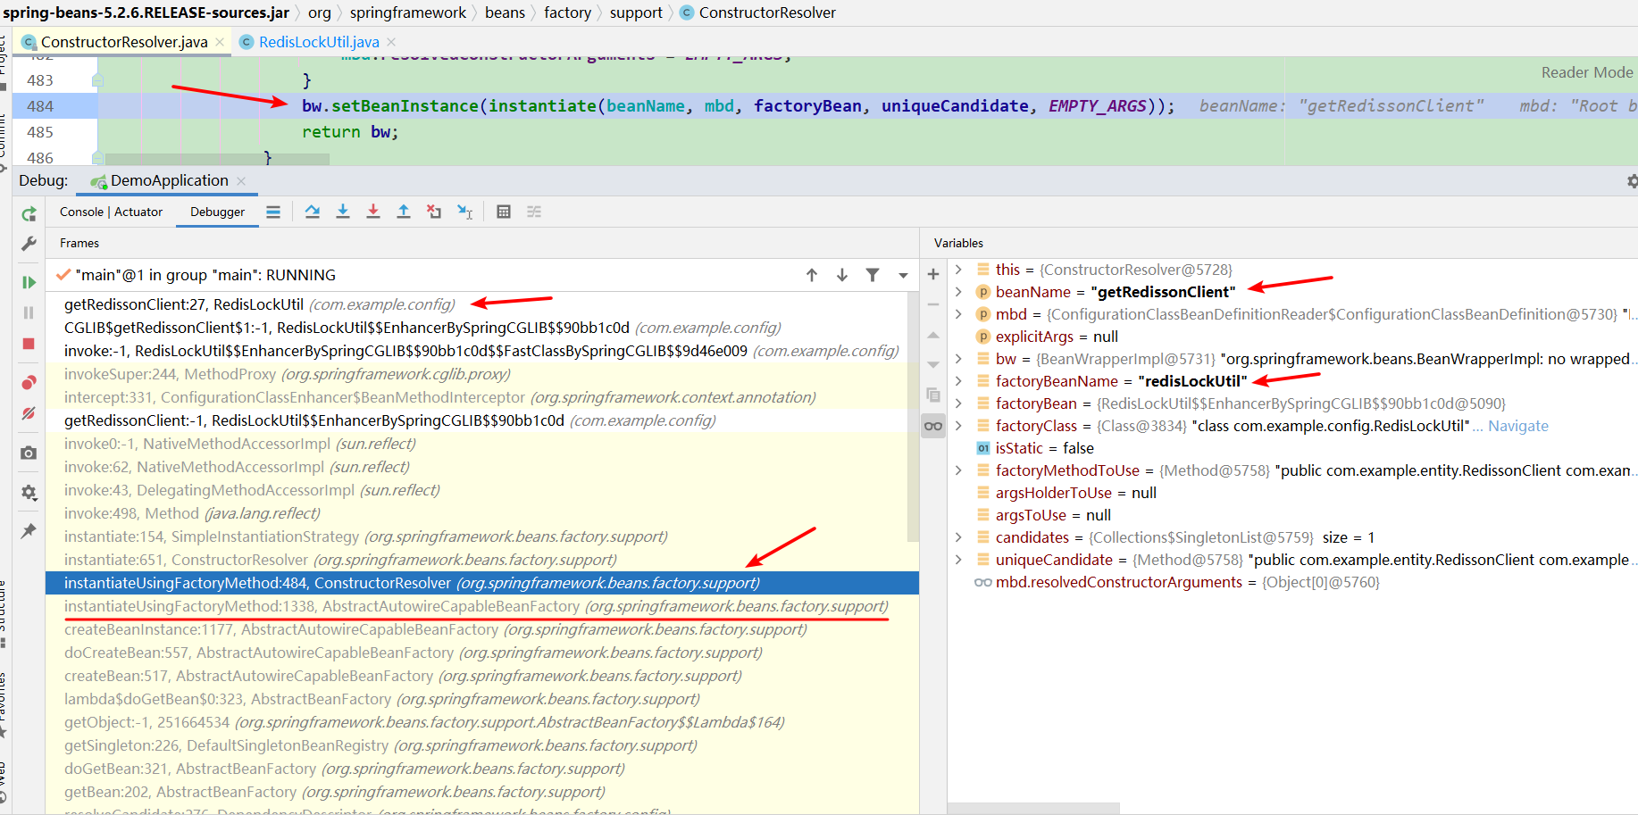Image resolution: width=1638 pixels, height=815 pixels.
Task: Click the camera thread dump icon
Action: click(29, 453)
